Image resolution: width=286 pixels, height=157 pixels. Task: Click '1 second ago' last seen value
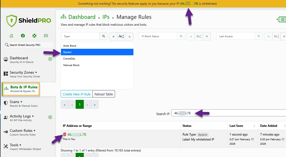[238, 134]
